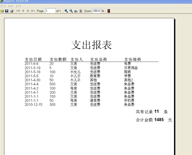Click the report title 支出报表

92,45
